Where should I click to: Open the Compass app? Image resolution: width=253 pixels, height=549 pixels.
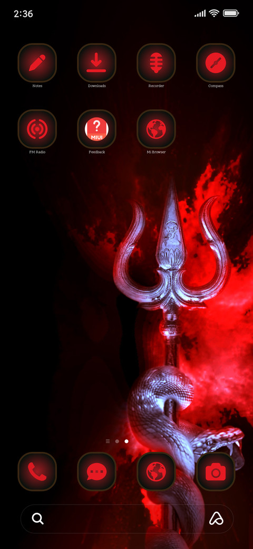point(216,63)
